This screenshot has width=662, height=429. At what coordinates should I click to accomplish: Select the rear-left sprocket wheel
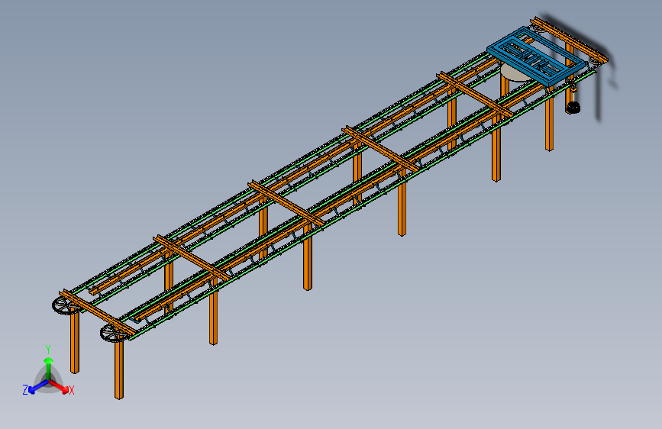(66, 305)
